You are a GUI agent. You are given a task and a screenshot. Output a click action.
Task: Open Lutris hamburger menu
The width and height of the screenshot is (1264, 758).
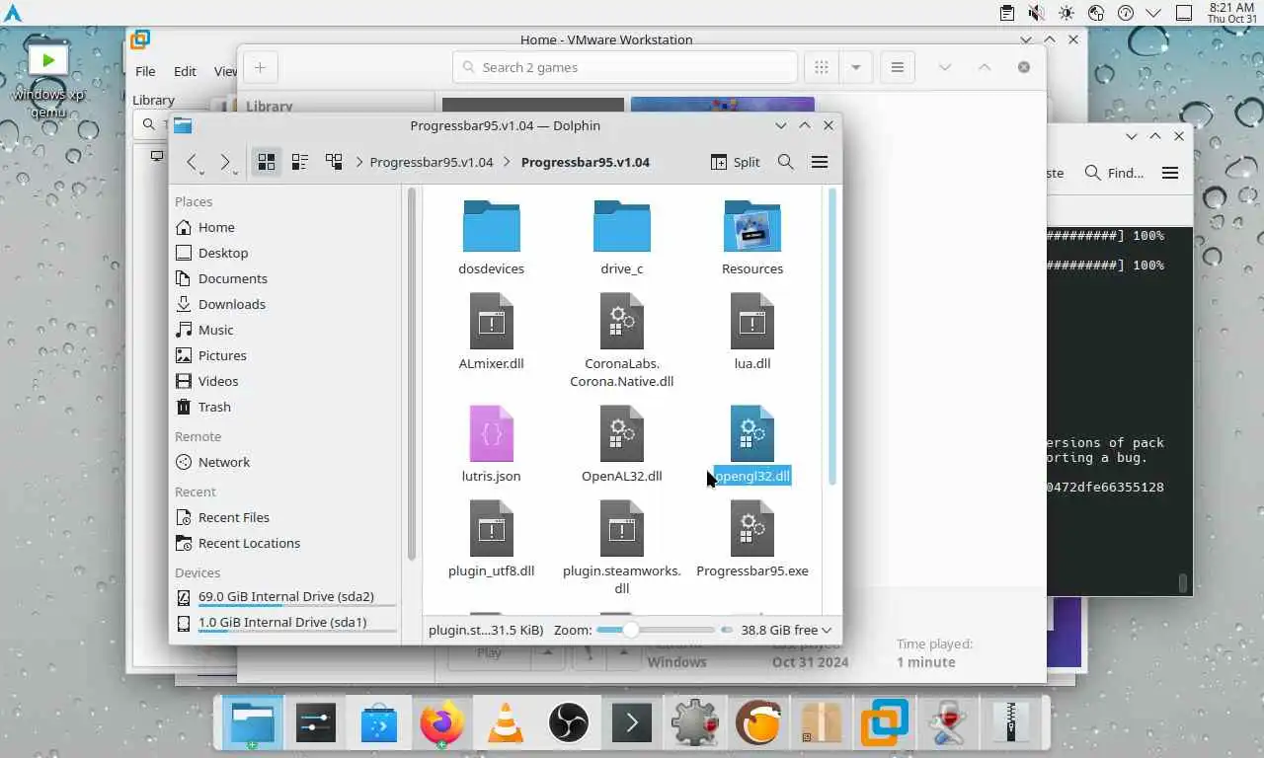tap(897, 67)
